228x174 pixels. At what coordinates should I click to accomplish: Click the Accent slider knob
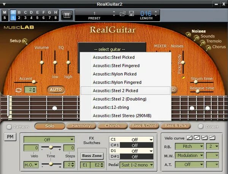tap(34, 82)
